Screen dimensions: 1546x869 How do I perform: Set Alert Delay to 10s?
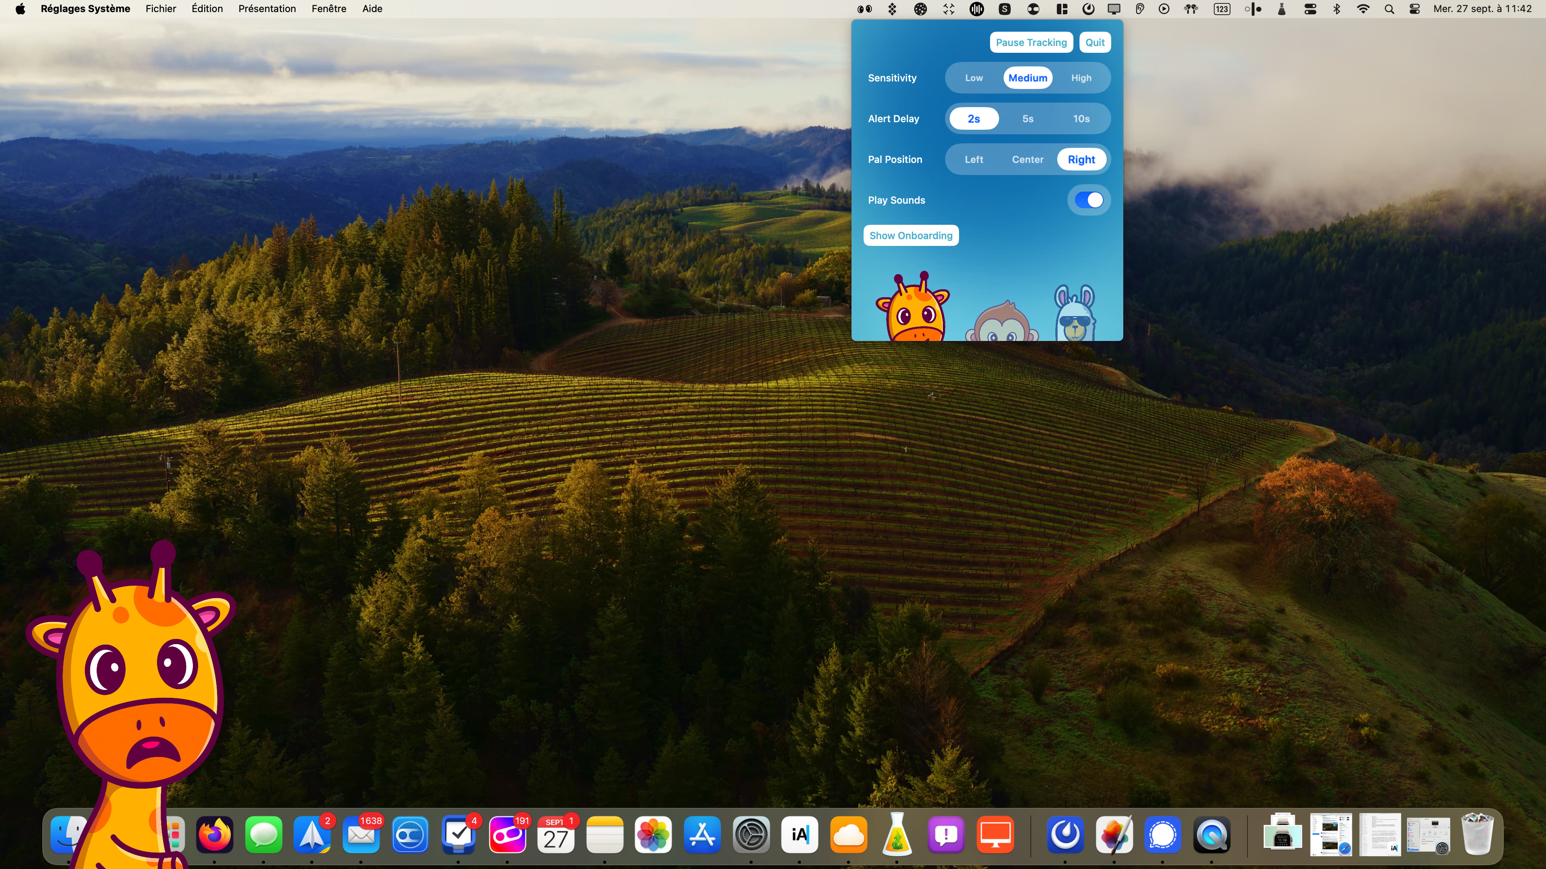coord(1081,119)
